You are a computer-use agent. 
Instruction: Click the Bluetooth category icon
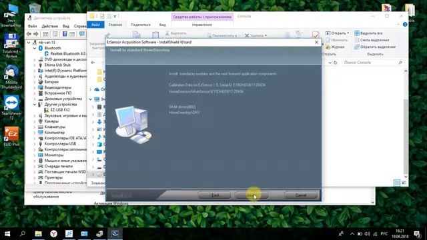point(41,48)
